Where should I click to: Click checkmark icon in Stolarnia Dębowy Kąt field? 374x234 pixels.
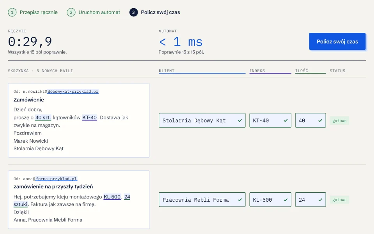click(240, 121)
